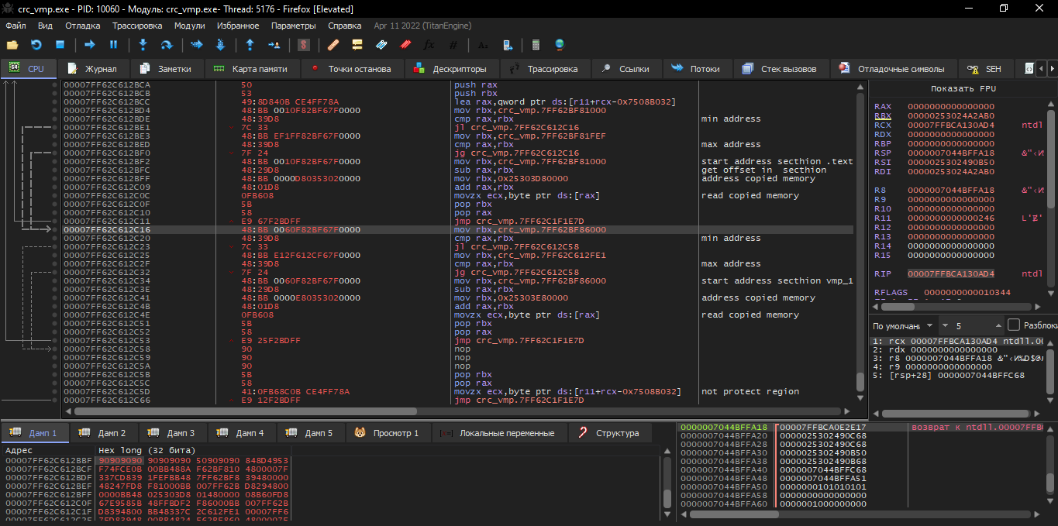Select the RSP register value
1058x526 pixels.
951,153
